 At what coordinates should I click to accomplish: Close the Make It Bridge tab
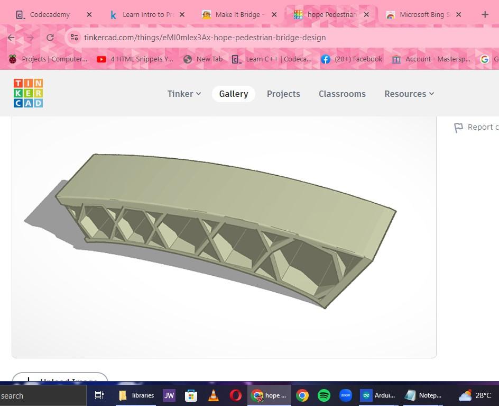tap(274, 15)
